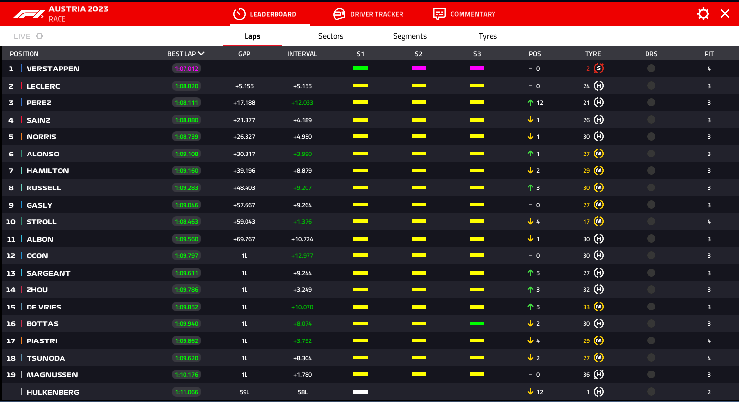Click Sainz's tyre age 26
The width and height of the screenshot is (739, 402).
point(586,120)
